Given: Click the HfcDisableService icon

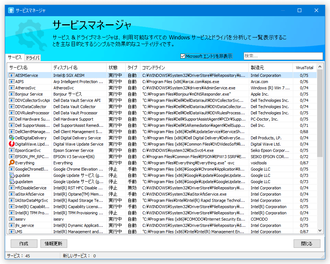Looking at the screenshot, I should point(11,188).
